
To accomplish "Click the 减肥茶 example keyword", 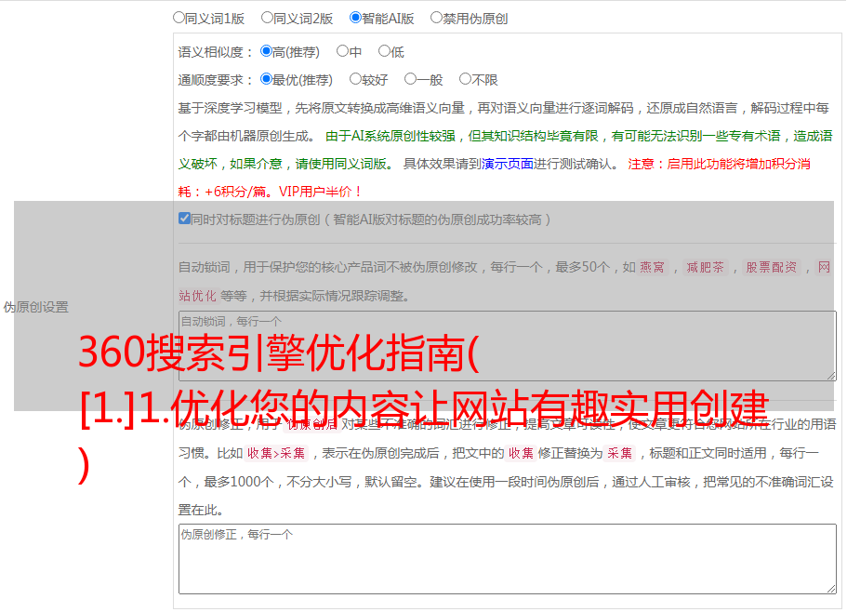I will pos(705,267).
